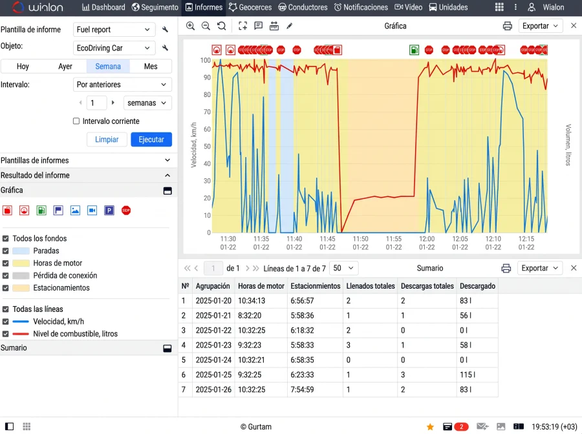Open the semanas unit dropdown
The image size is (582, 434).
(x=147, y=103)
